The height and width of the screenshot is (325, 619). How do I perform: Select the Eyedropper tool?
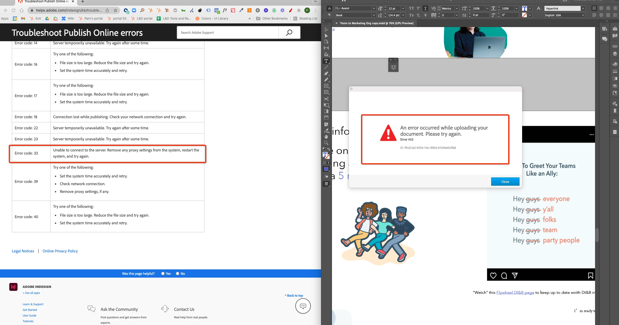coord(326,131)
